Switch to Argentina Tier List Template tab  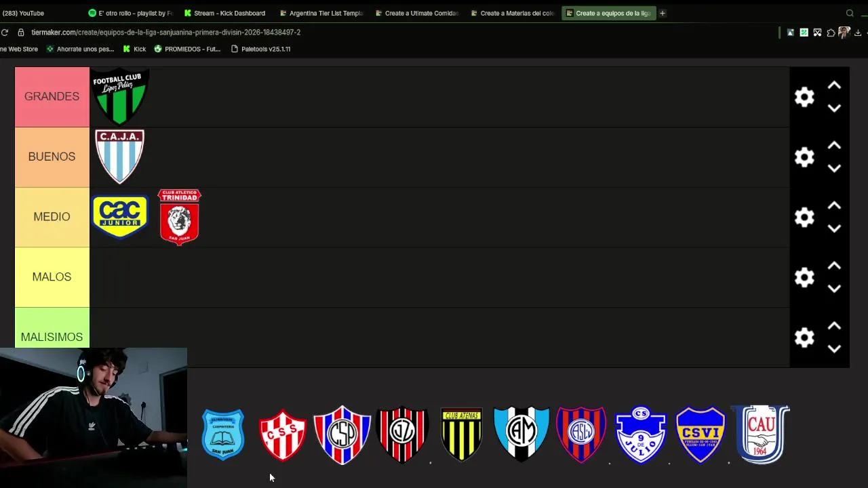(x=321, y=13)
